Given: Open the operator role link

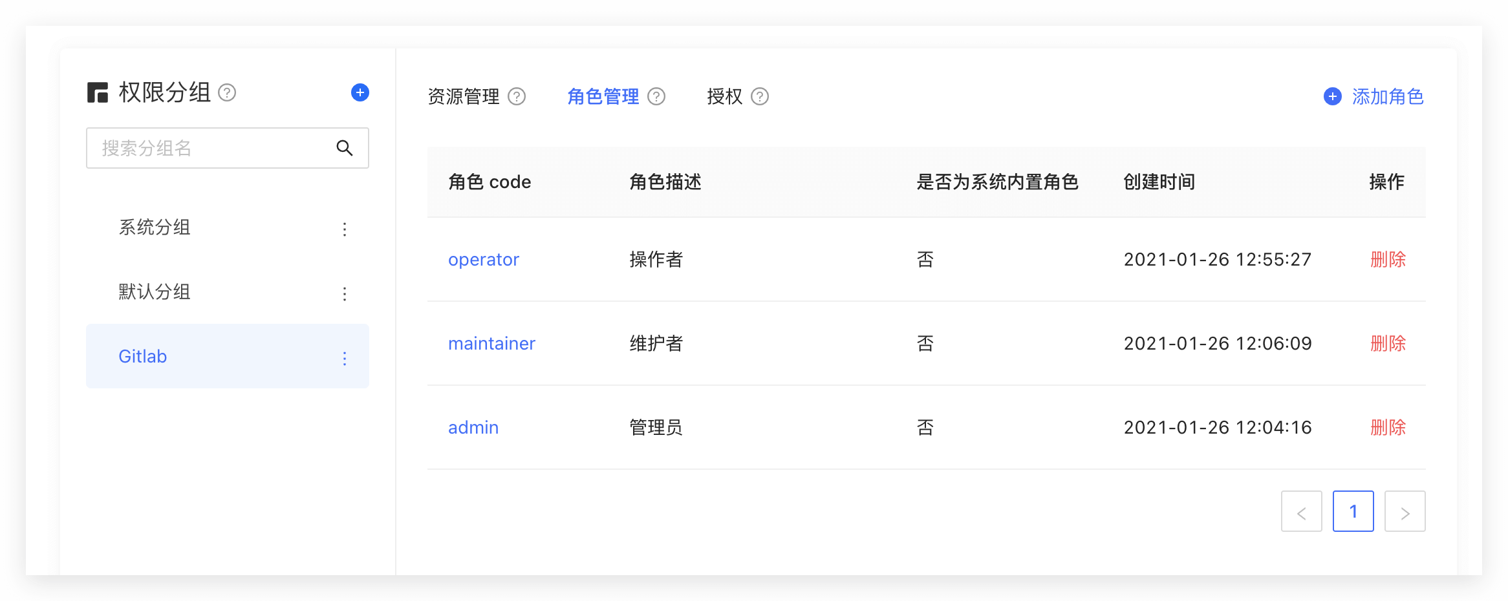Looking at the screenshot, I should tap(483, 260).
